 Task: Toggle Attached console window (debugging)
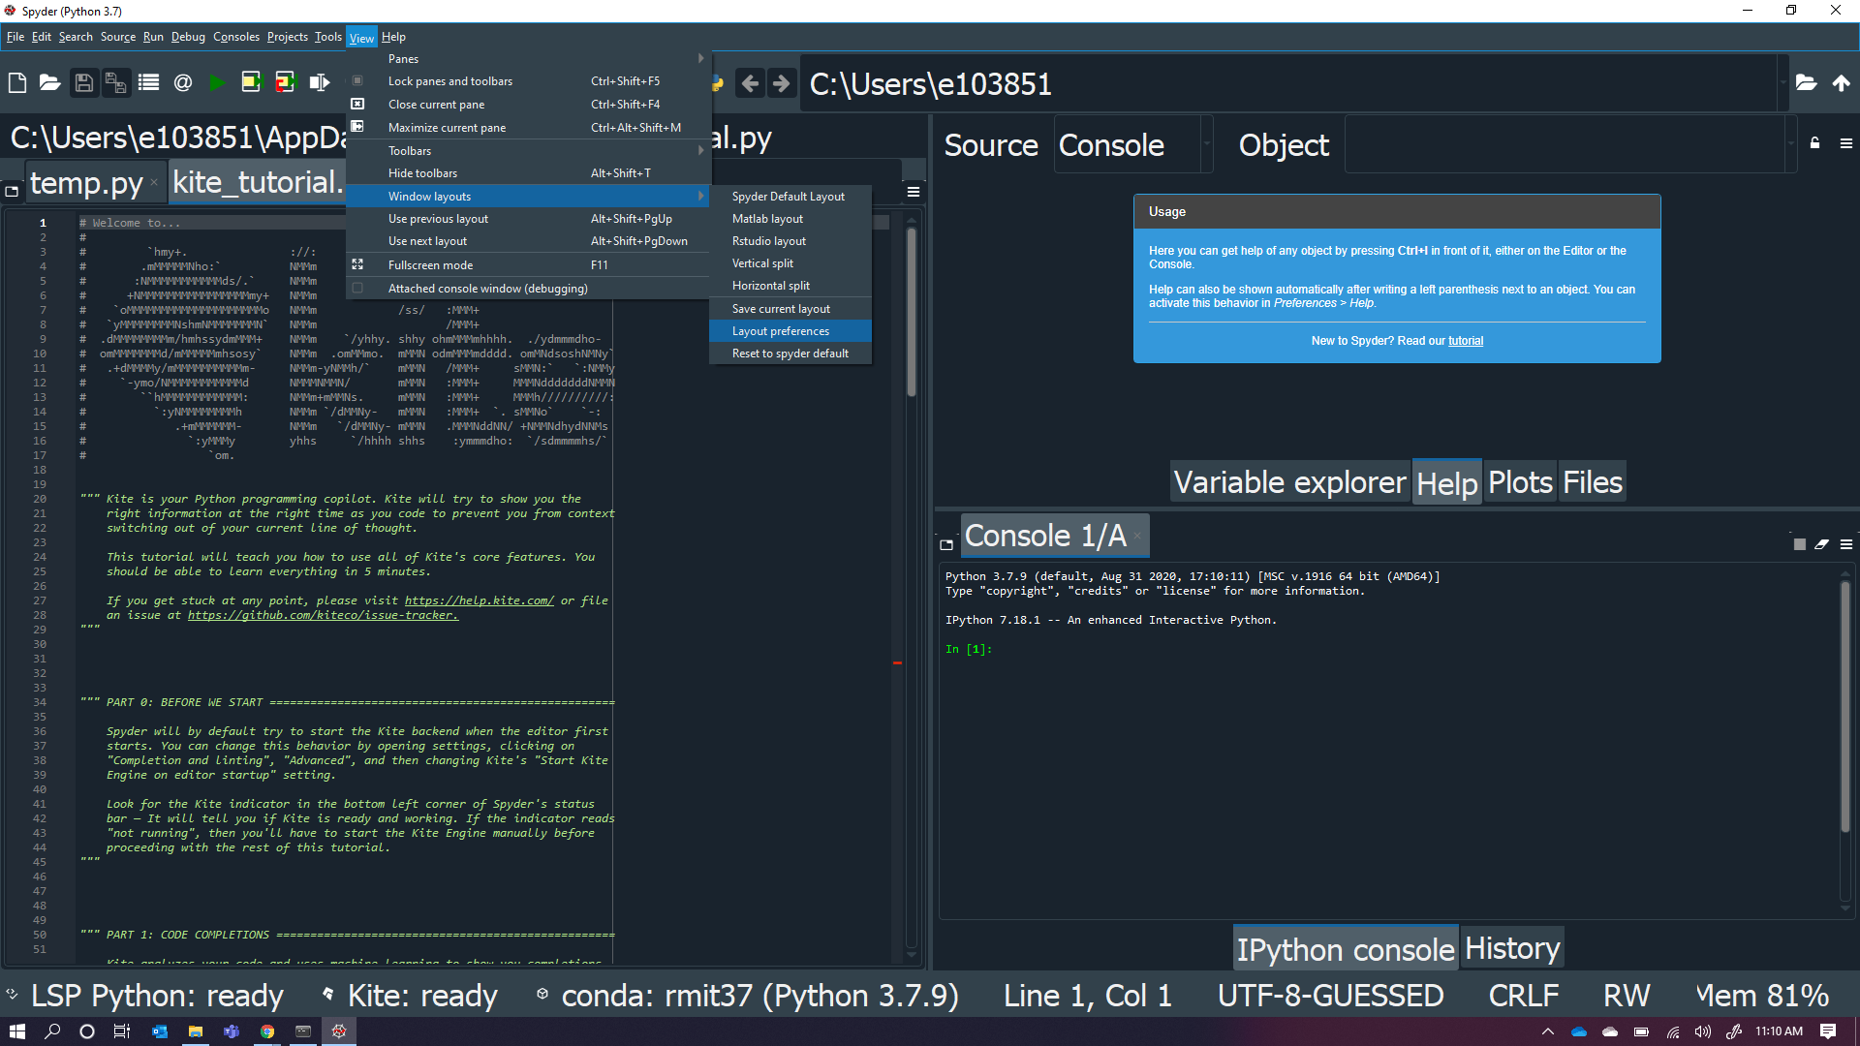coord(528,289)
